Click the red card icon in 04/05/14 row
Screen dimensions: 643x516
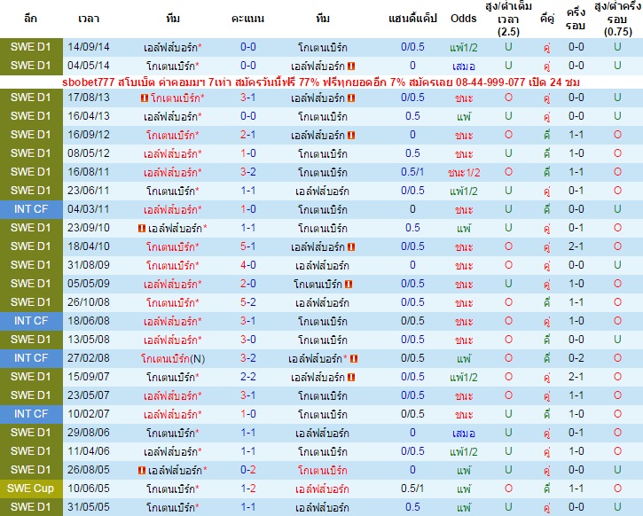click(x=351, y=66)
